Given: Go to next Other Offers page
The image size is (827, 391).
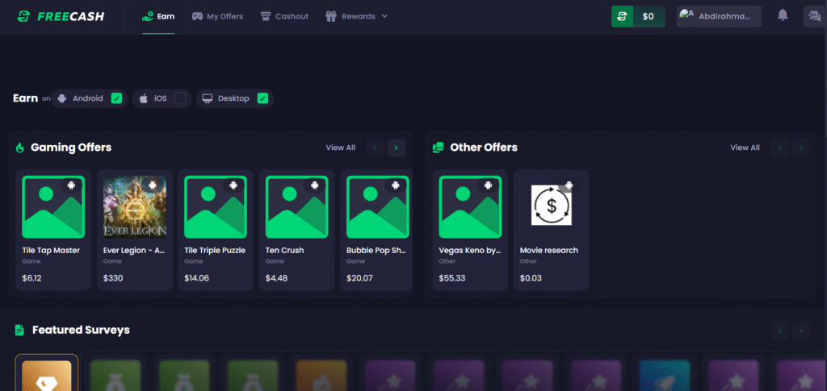Looking at the screenshot, I should tap(801, 148).
